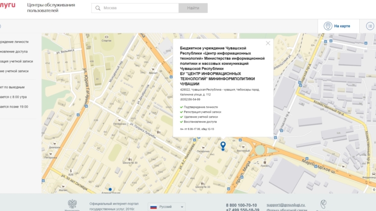Click the Марпосадское ш. road label
This screenshot has height=211, width=376.
pos(319,167)
